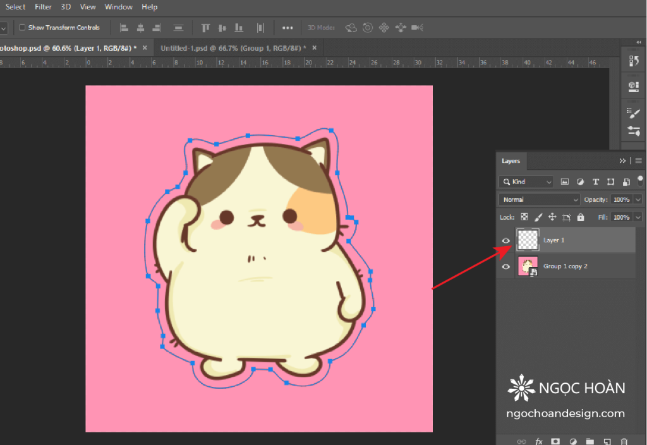Click the add layer mask icon

tap(555, 442)
